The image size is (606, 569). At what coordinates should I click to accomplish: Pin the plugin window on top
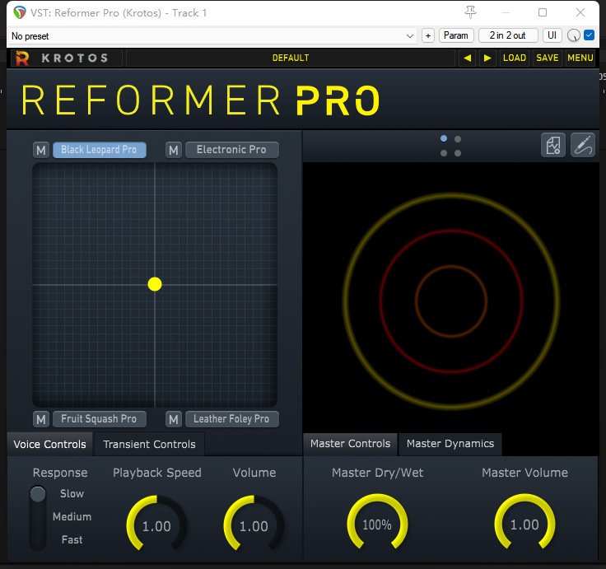[470, 12]
